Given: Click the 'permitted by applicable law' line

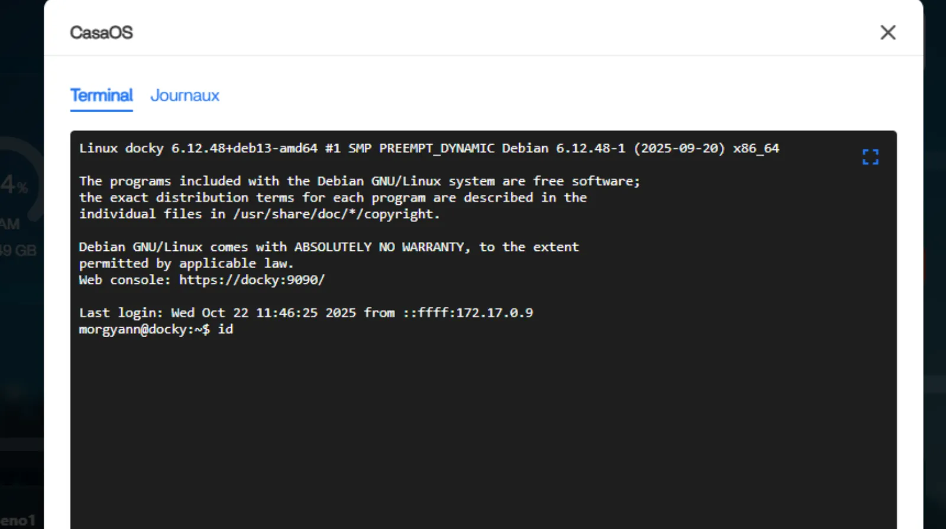Looking at the screenshot, I should 186,263.
